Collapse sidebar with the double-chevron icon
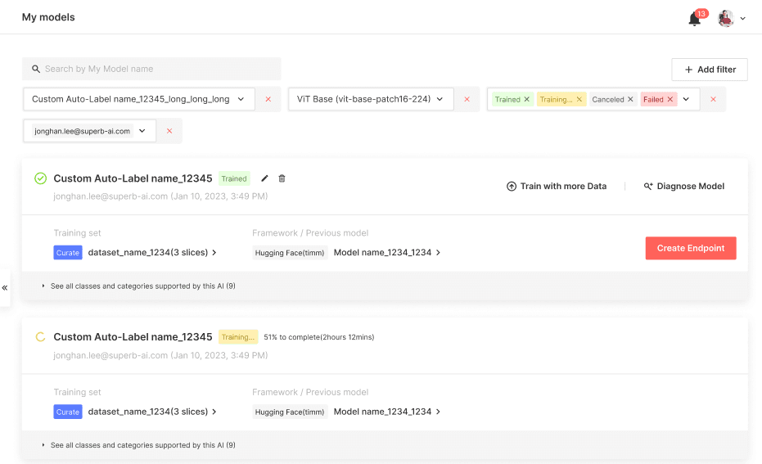This screenshot has width=762, height=464. 5,288
